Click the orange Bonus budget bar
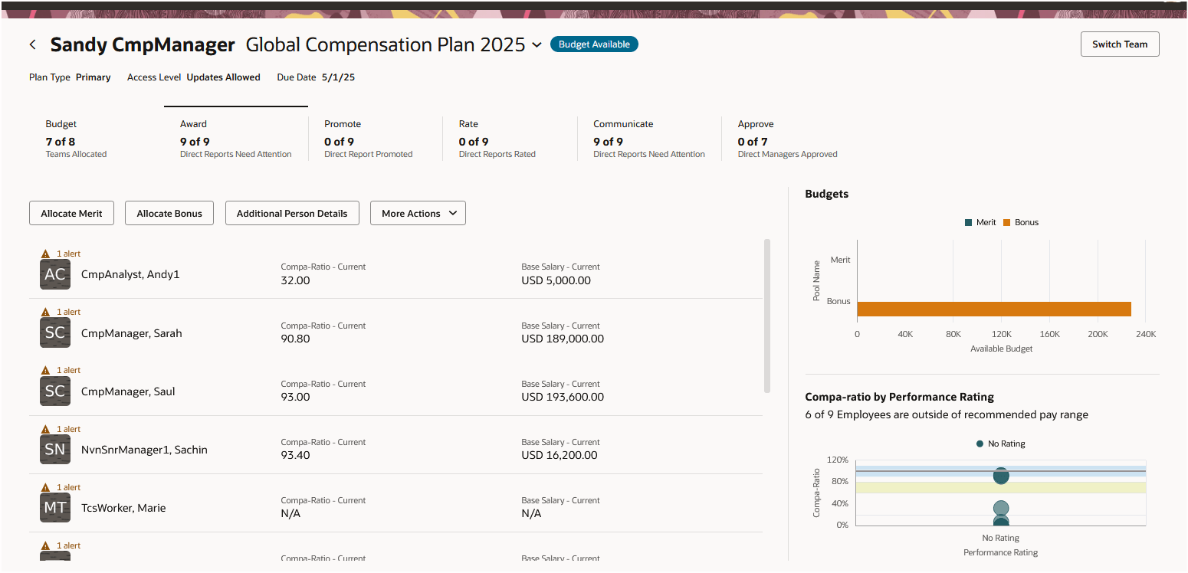Viewport: 1188px width, 573px height. click(994, 309)
